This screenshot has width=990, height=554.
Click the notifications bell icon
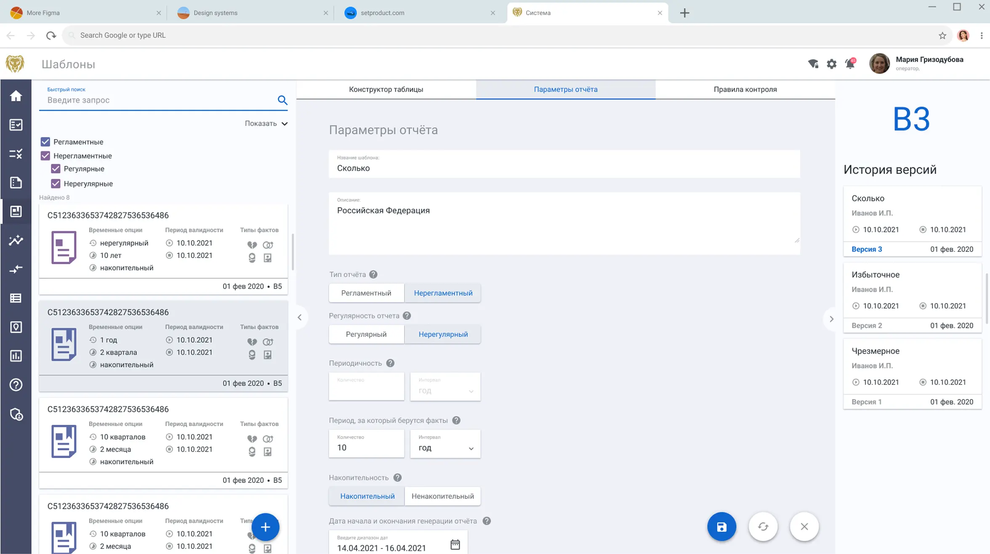(850, 64)
